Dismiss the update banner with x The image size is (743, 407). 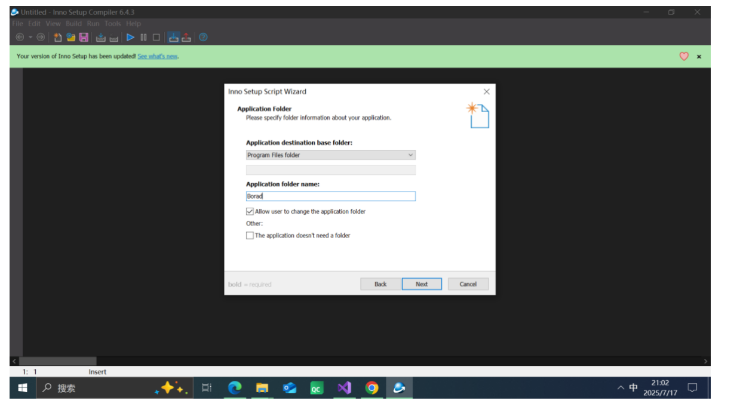(x=699, y=57)
